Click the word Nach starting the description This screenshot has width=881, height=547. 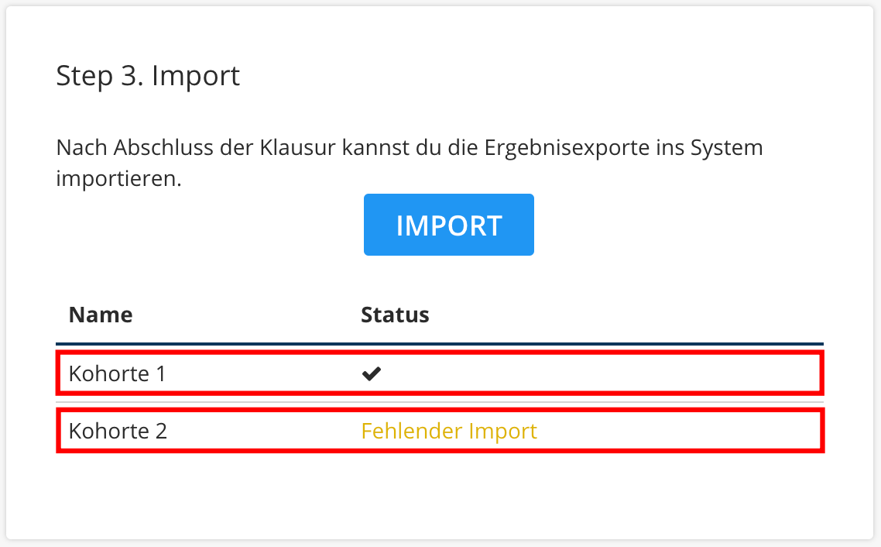[81, 148]
